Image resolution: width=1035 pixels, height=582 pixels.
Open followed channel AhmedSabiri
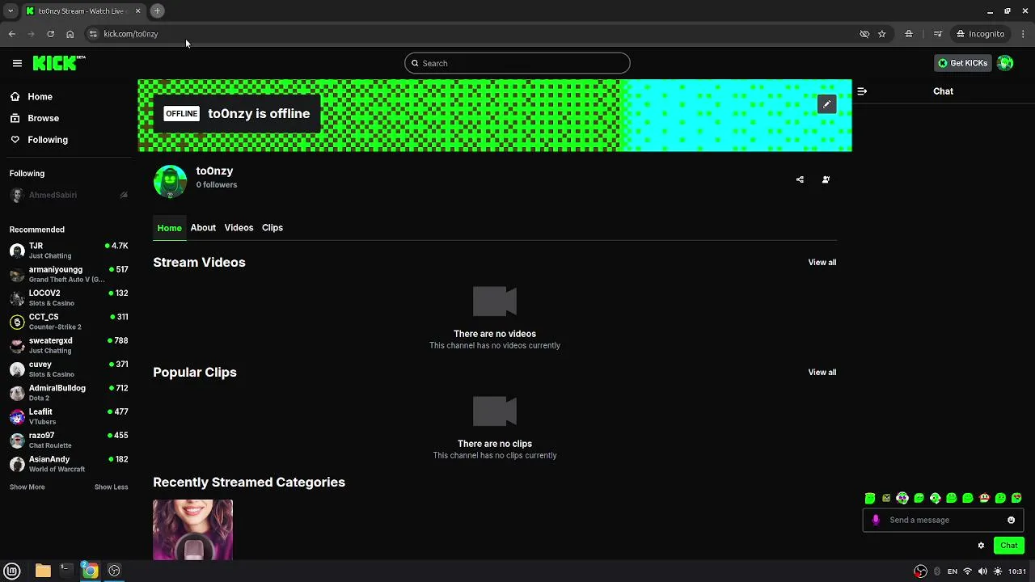(x=69, y=195)
